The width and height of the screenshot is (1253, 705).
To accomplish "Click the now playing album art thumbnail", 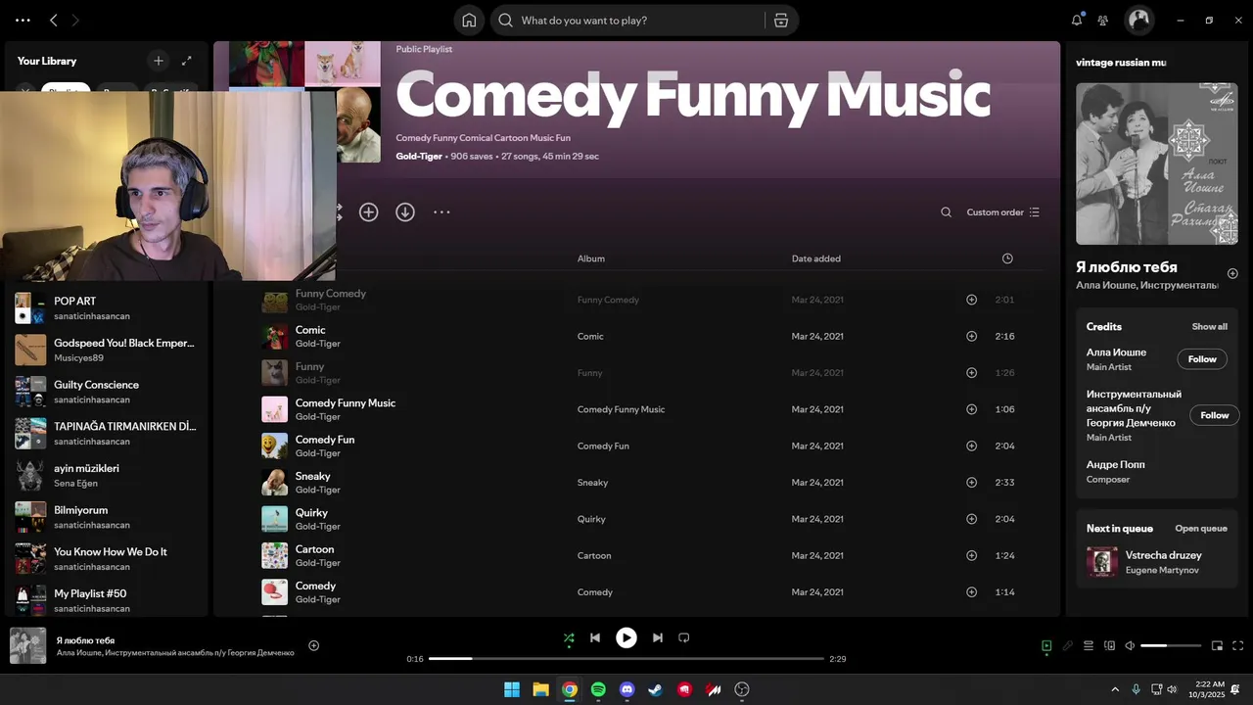I will [x=27, y=646].
